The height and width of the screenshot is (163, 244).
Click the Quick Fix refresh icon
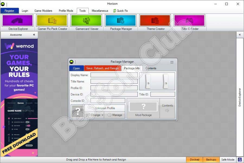[115, 11]
